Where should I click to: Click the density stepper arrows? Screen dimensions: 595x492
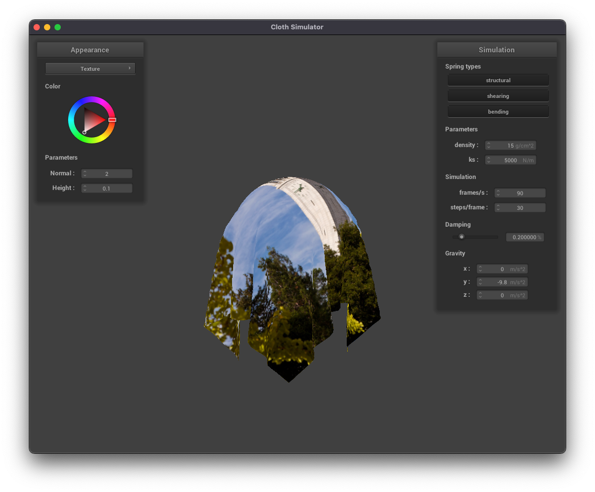(489, 146)
